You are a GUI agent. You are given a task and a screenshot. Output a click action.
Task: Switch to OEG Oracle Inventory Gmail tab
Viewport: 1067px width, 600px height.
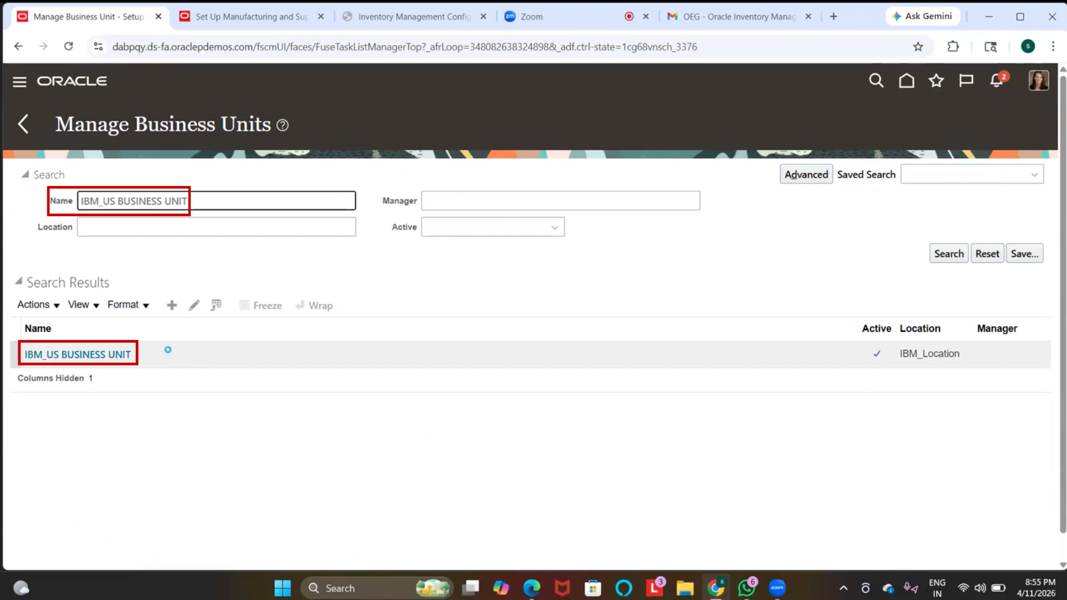click(739, 17)
